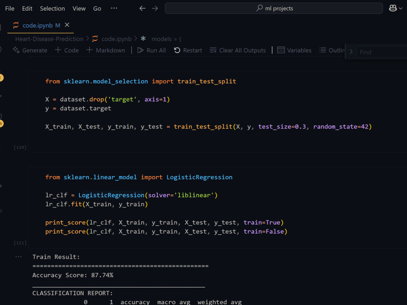Viewport: 407px width, 305px height.
Task: Click the Accuracy Score: 87.74% output
Action: coord(73,275)
